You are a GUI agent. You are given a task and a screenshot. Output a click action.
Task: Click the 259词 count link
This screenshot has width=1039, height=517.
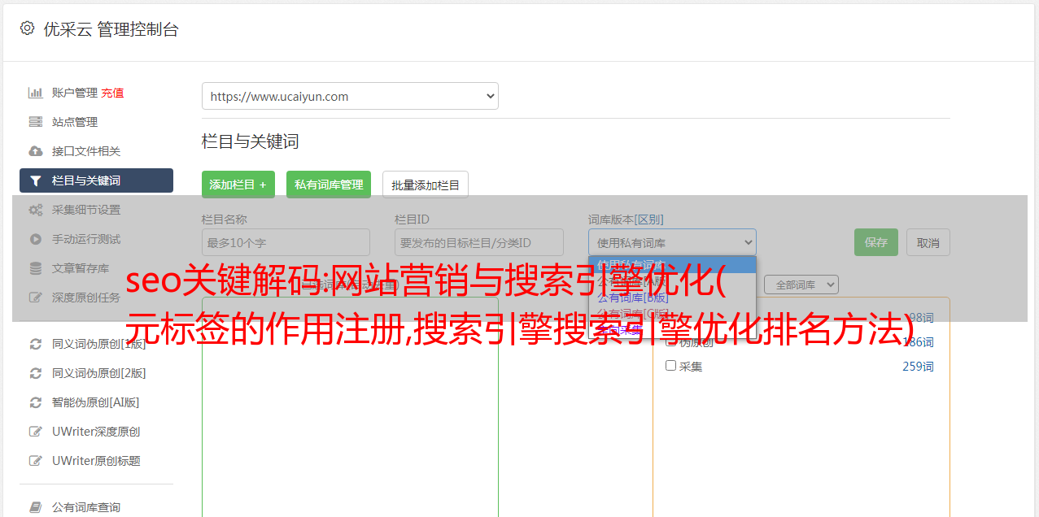click(x=918, y=367)
